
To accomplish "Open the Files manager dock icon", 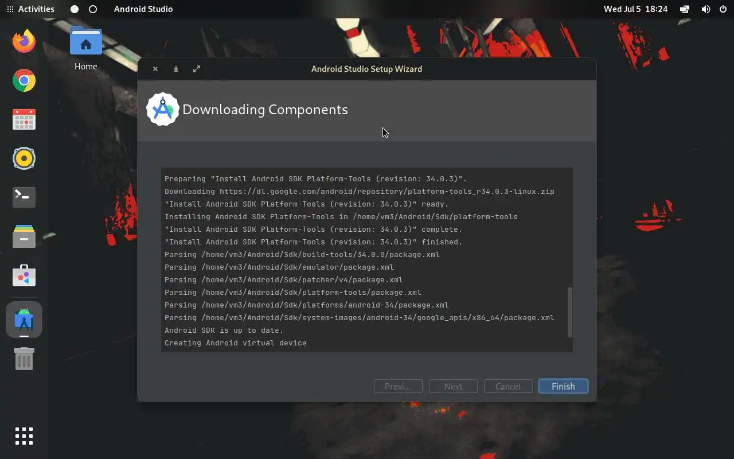I will [x=24, y=236].
